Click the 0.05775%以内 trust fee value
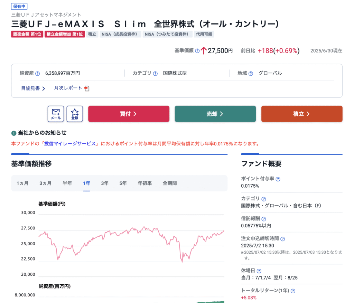The height and width of the screenshot is (303, 354). tap(256, 226)
